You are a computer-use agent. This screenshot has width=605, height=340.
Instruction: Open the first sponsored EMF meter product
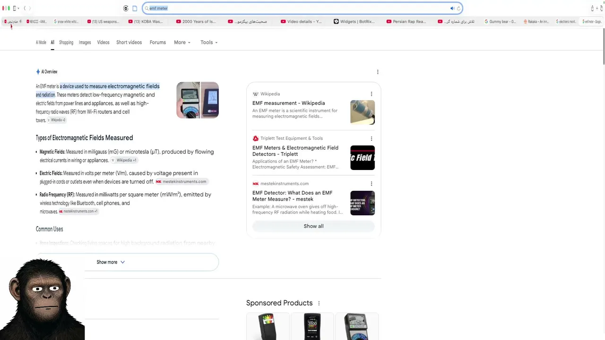pyautogui.click(x=268, y=326)
